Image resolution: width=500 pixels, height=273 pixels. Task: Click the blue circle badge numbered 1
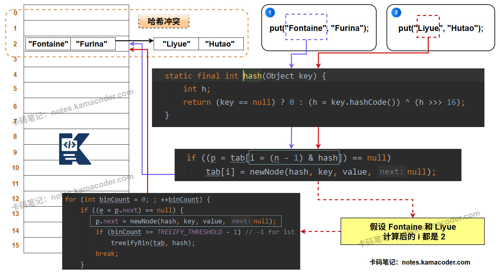click(270, 13)
